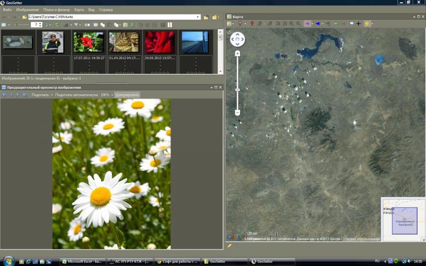
Task: Toggle the yellow star favorites button on the map
Action: [367, 23]
